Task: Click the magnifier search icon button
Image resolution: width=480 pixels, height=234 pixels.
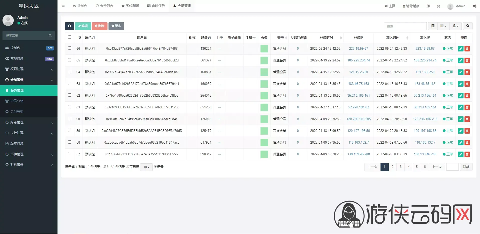Action: click(467, 26)
